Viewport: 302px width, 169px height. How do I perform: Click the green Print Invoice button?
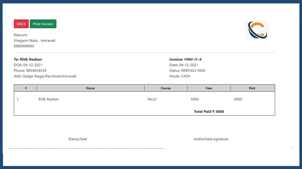click(x=43, y=24)
